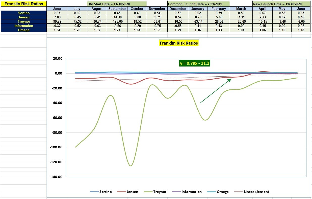
Task: Select the chart title Franklin Risk Ratios
Action: [179, 43]
